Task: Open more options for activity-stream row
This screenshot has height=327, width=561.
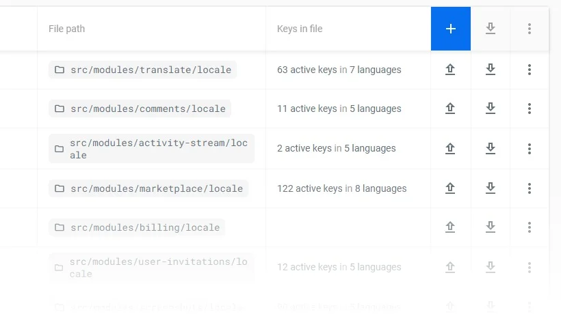Action: [x=530, y=148]
